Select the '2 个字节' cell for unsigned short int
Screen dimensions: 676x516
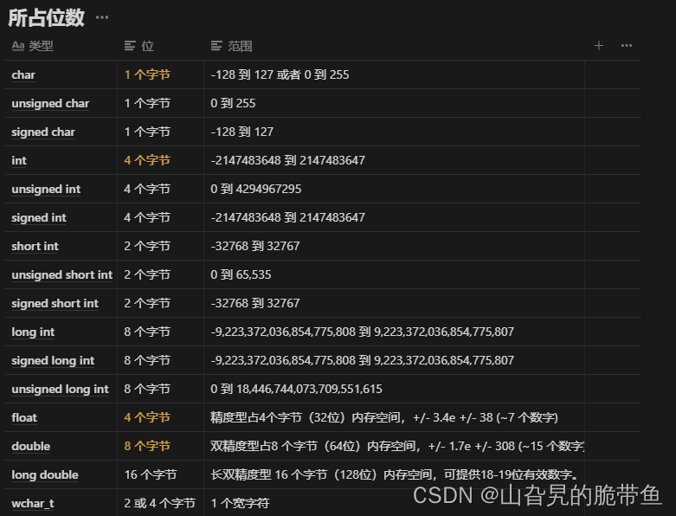tap(160, 274)
